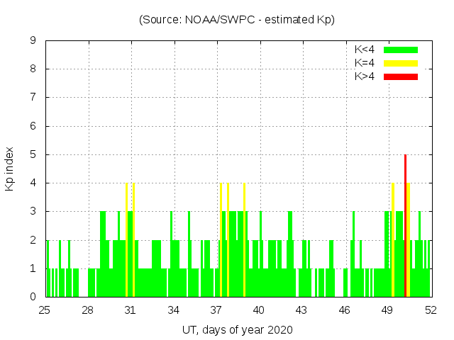Image resolution: width=454 pixels, height=340 pixels.
Task: Click the x-axis tick label 52
Action: tap(430, 310)
